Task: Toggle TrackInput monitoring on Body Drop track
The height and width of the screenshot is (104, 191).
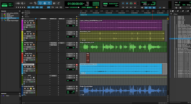Action: pyautogui.click(x=28, y=56)
